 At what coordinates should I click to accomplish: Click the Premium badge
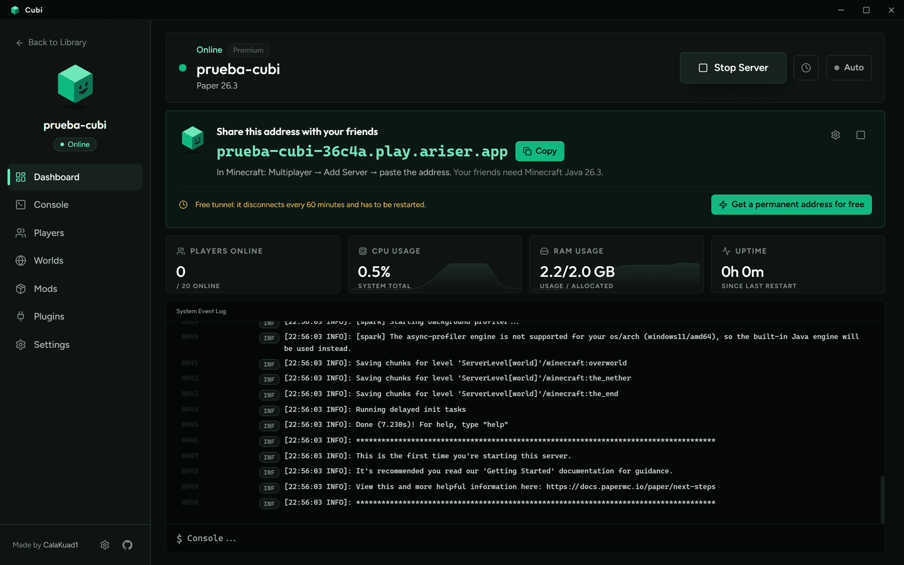coord(249,50)
